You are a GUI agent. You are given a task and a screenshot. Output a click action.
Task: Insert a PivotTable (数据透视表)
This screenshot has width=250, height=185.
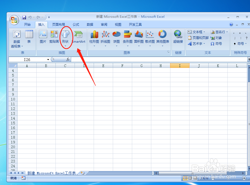[17, 39]
